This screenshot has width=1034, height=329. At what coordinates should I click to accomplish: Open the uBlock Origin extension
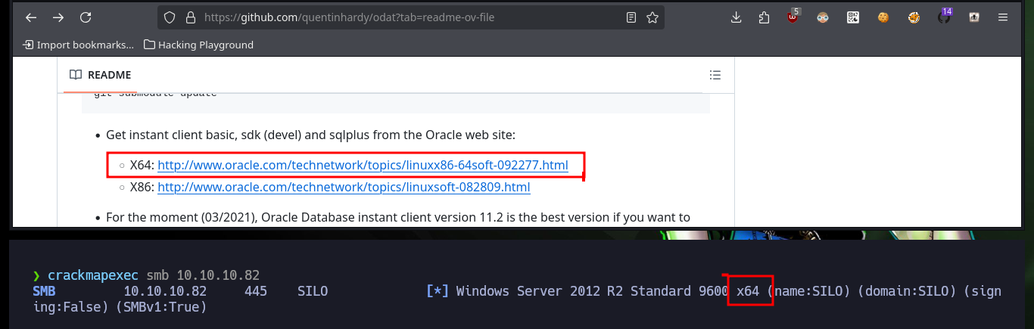point(793,17)
